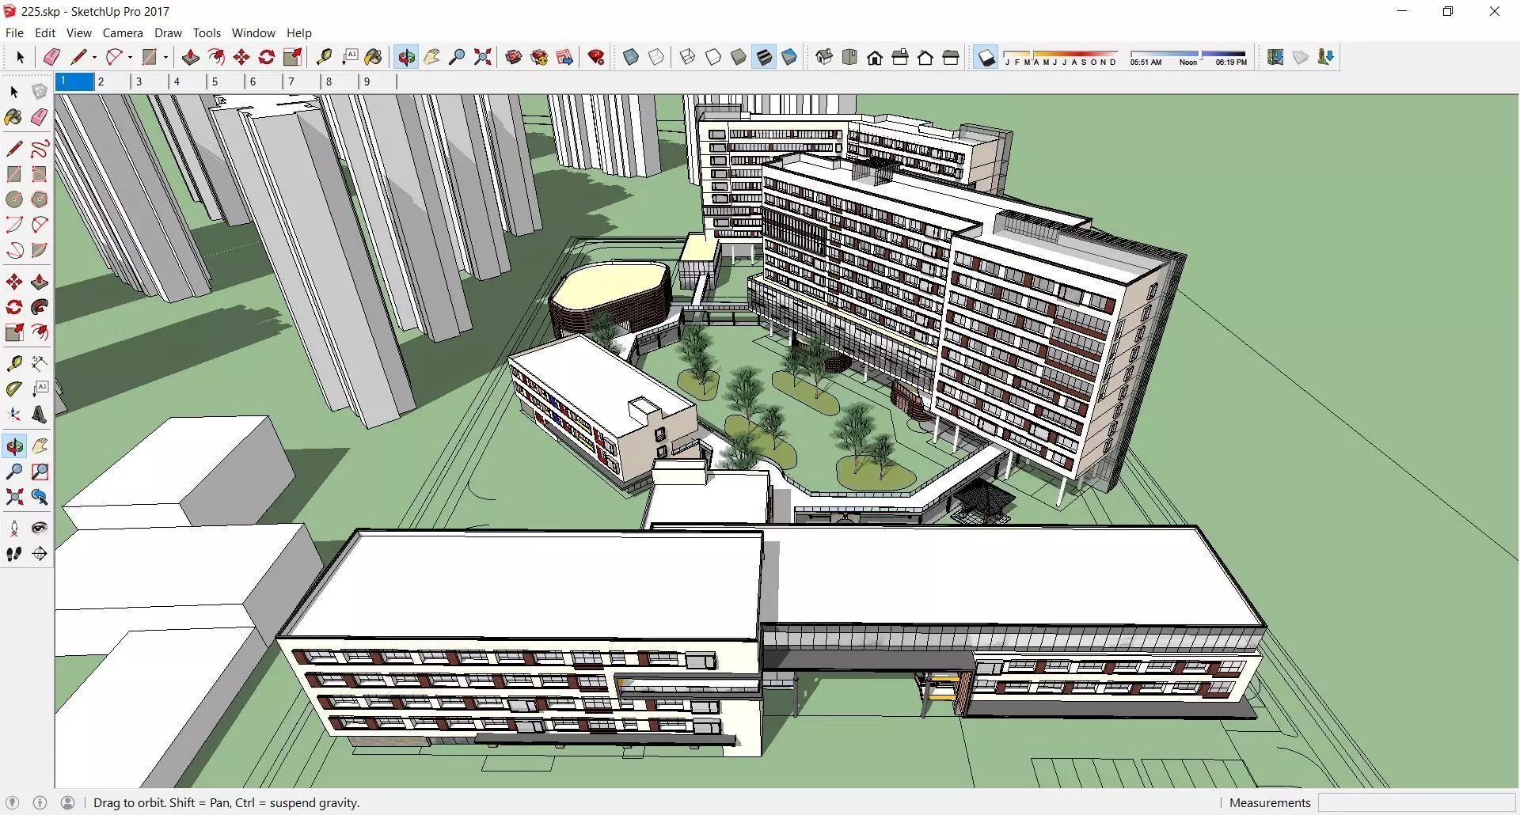Switch to Top view
The image size is (1520, 815).
click(x=849, y=57)
